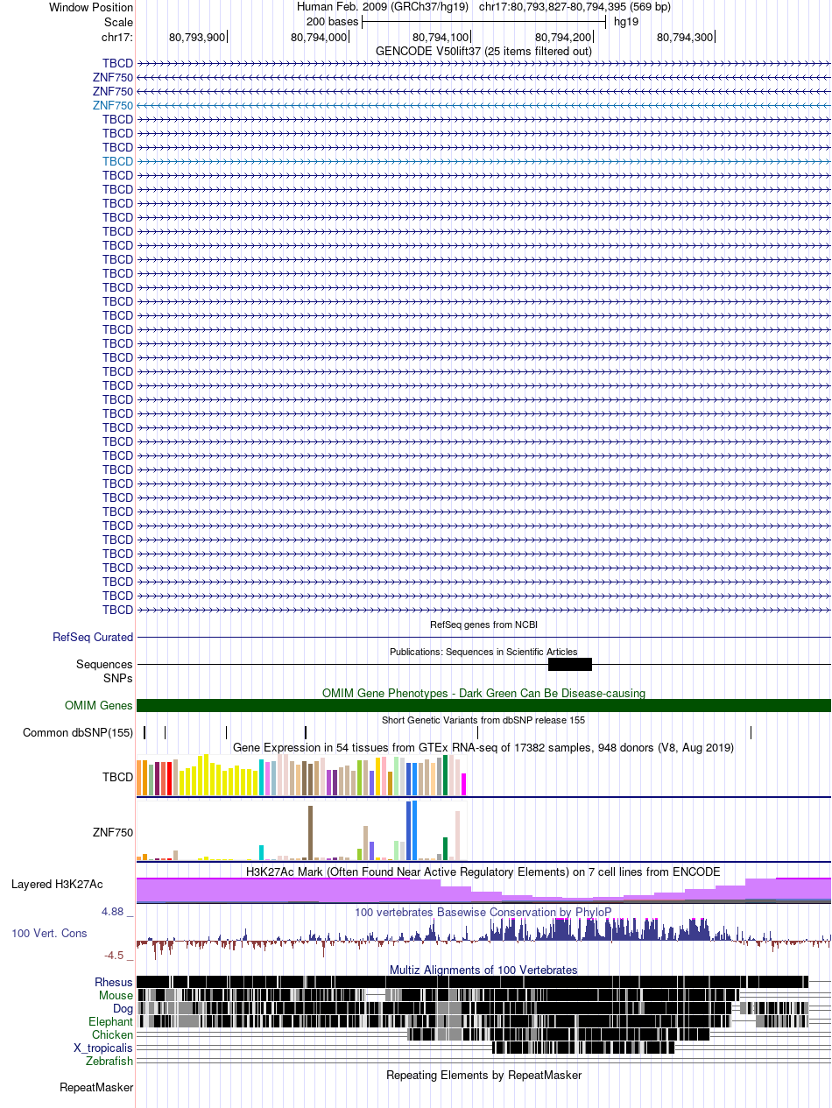This screenshot has width=832, height=1108.
Task: Select the black publication sequence block
Action: click(x=570, y=665)
